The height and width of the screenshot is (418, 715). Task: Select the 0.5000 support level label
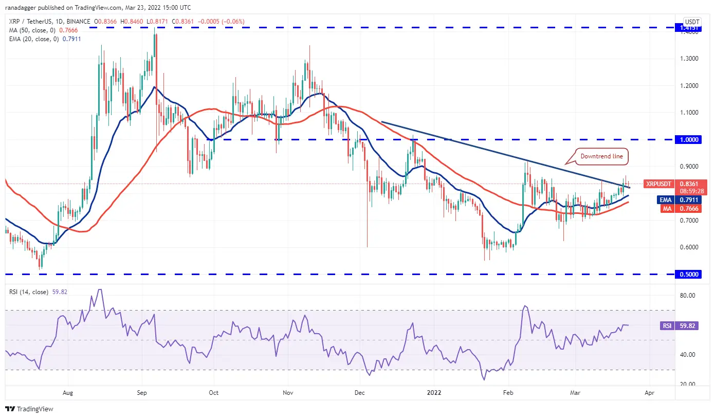coord(689,275)
